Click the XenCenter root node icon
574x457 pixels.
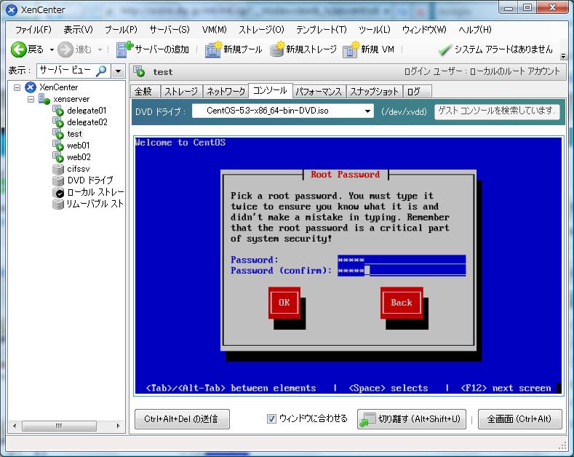click(31, 87)
